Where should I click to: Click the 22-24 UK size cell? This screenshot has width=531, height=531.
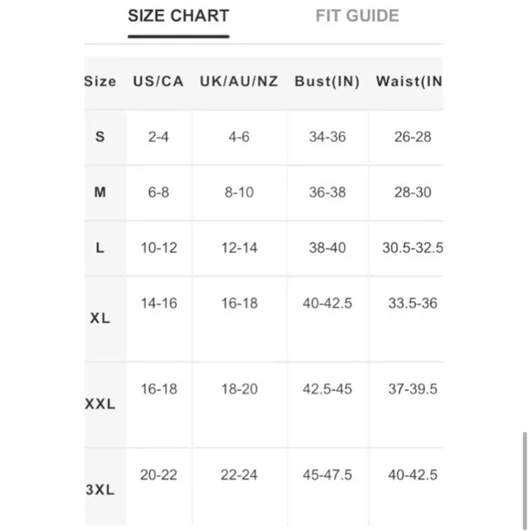click(239, 475)
